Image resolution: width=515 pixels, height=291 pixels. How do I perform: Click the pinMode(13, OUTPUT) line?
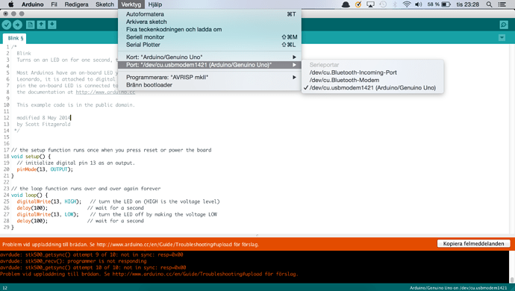pyautogui.click(x=45, y=169)
